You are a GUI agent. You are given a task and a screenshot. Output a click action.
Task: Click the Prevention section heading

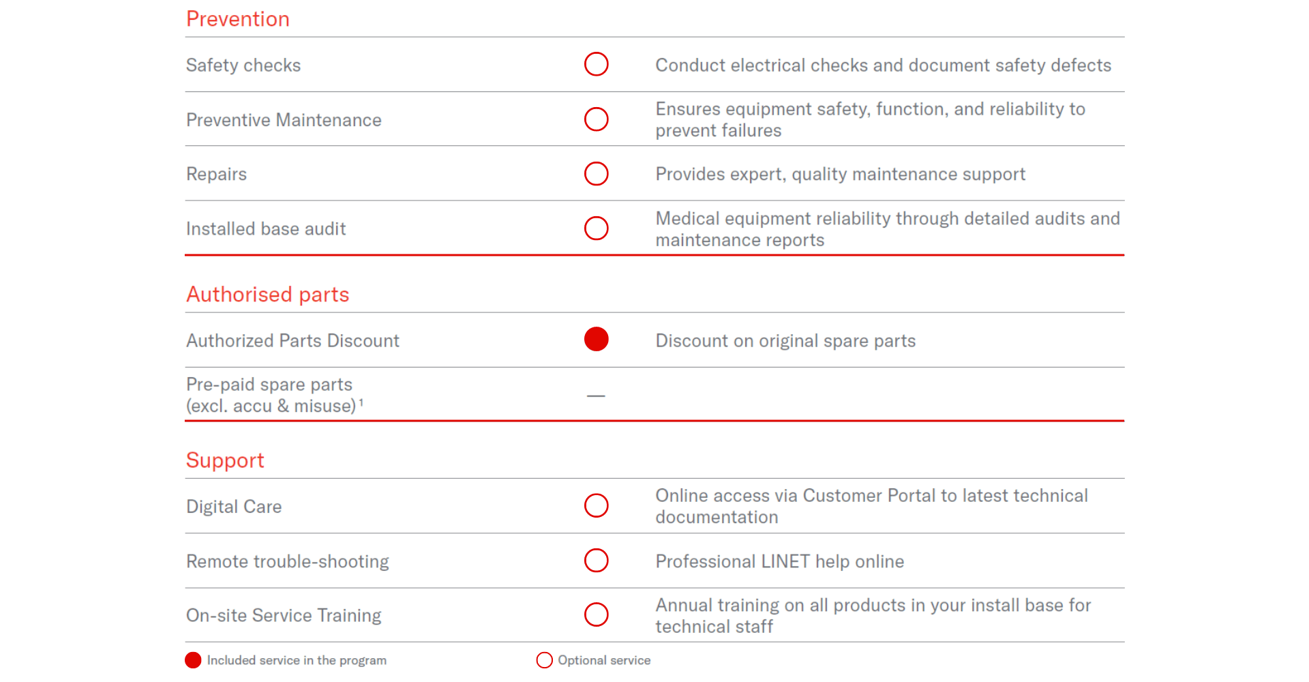pyautogui.click(x=238, y=19)
